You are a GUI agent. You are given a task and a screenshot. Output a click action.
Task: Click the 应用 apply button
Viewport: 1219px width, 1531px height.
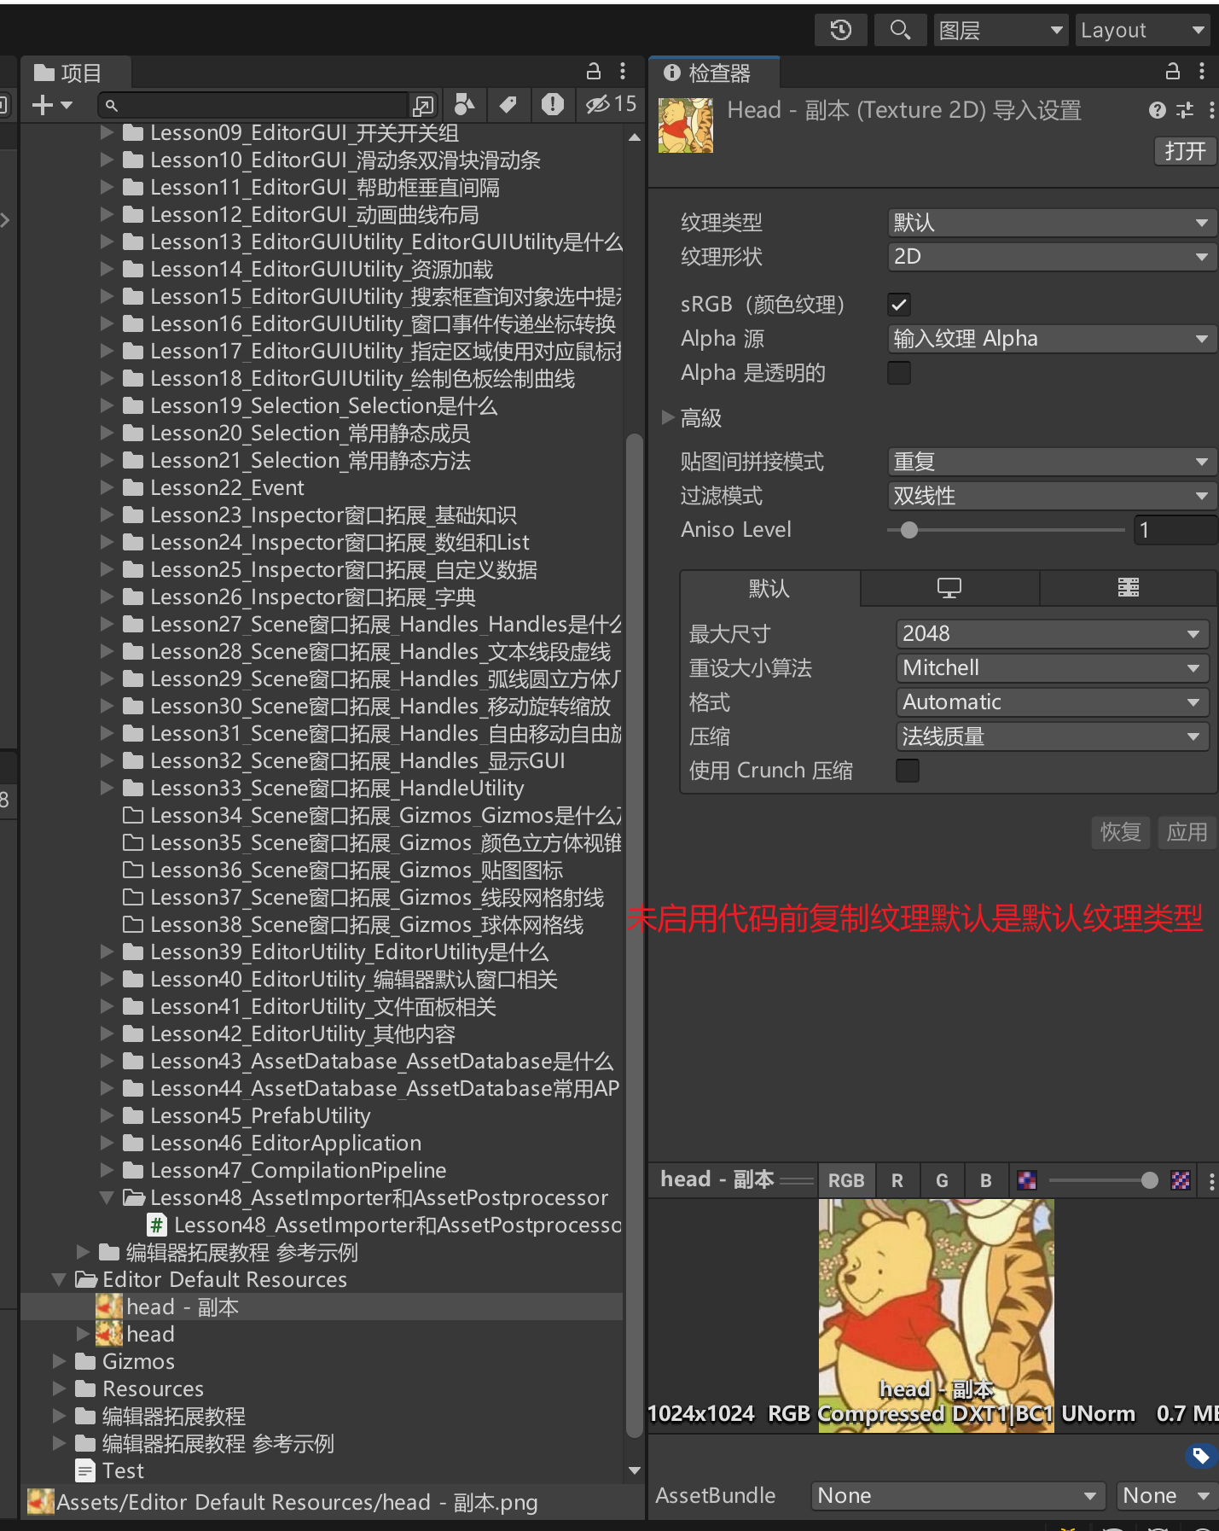(1187, 832)
